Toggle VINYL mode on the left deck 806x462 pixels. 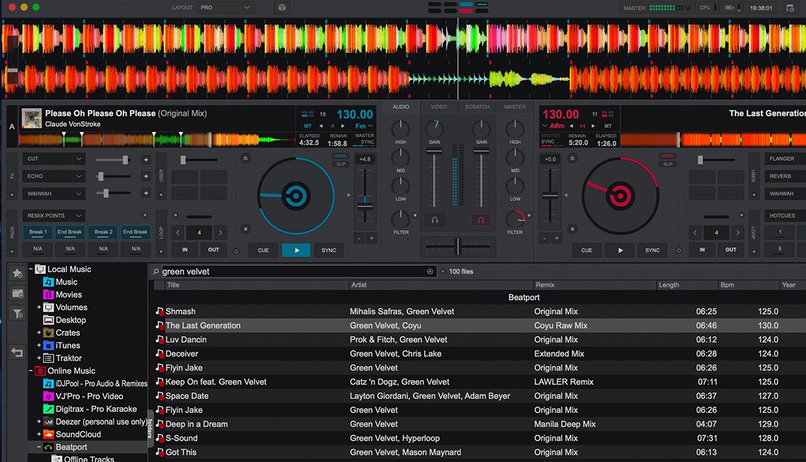click(x=341, y=156)
